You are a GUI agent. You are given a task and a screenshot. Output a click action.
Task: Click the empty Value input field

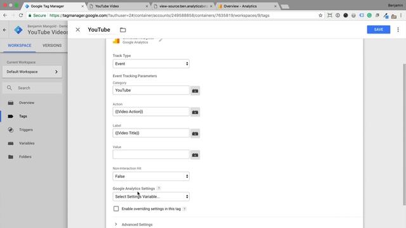pos(151,155)
